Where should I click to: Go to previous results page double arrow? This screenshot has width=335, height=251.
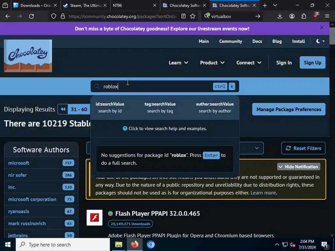[63, 109]
